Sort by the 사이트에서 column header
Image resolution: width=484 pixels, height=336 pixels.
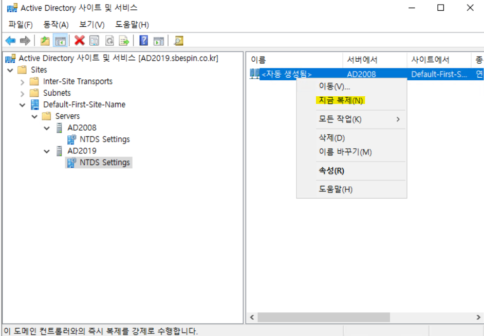coord(439,60)
